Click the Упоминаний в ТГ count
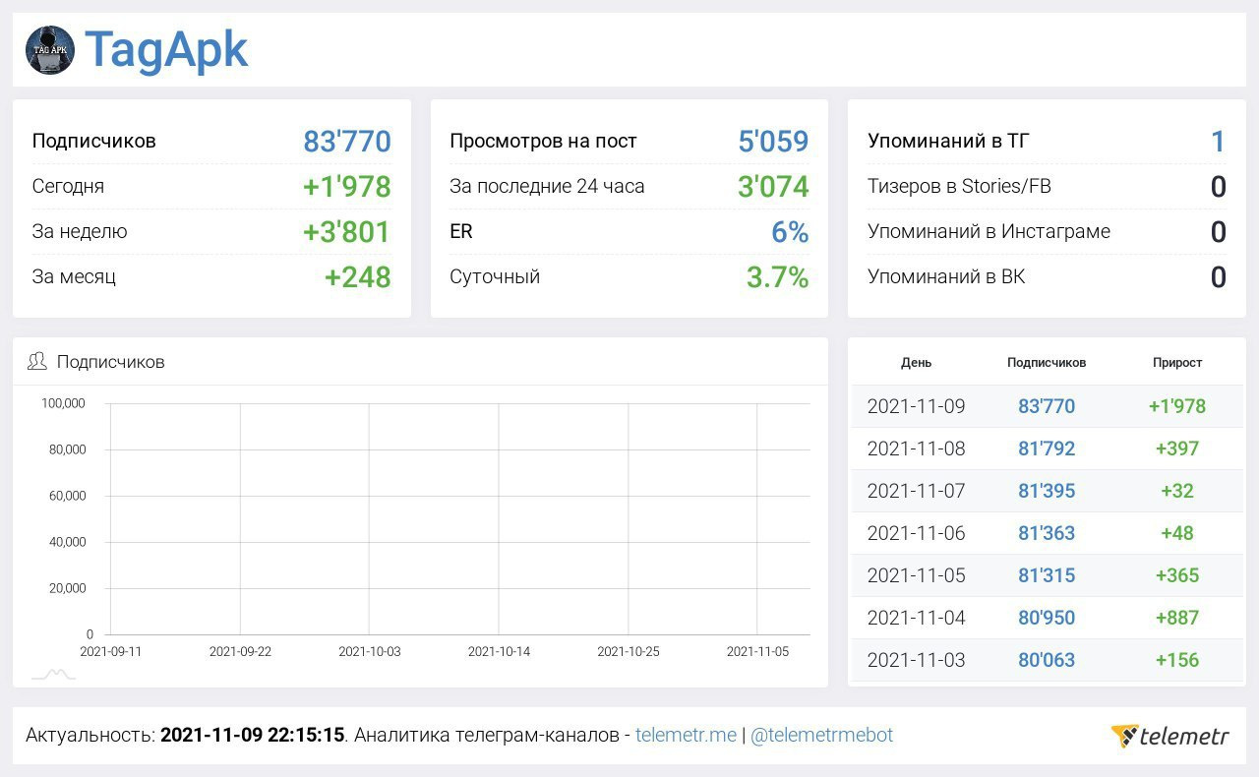 click(x=1218, y=142)
